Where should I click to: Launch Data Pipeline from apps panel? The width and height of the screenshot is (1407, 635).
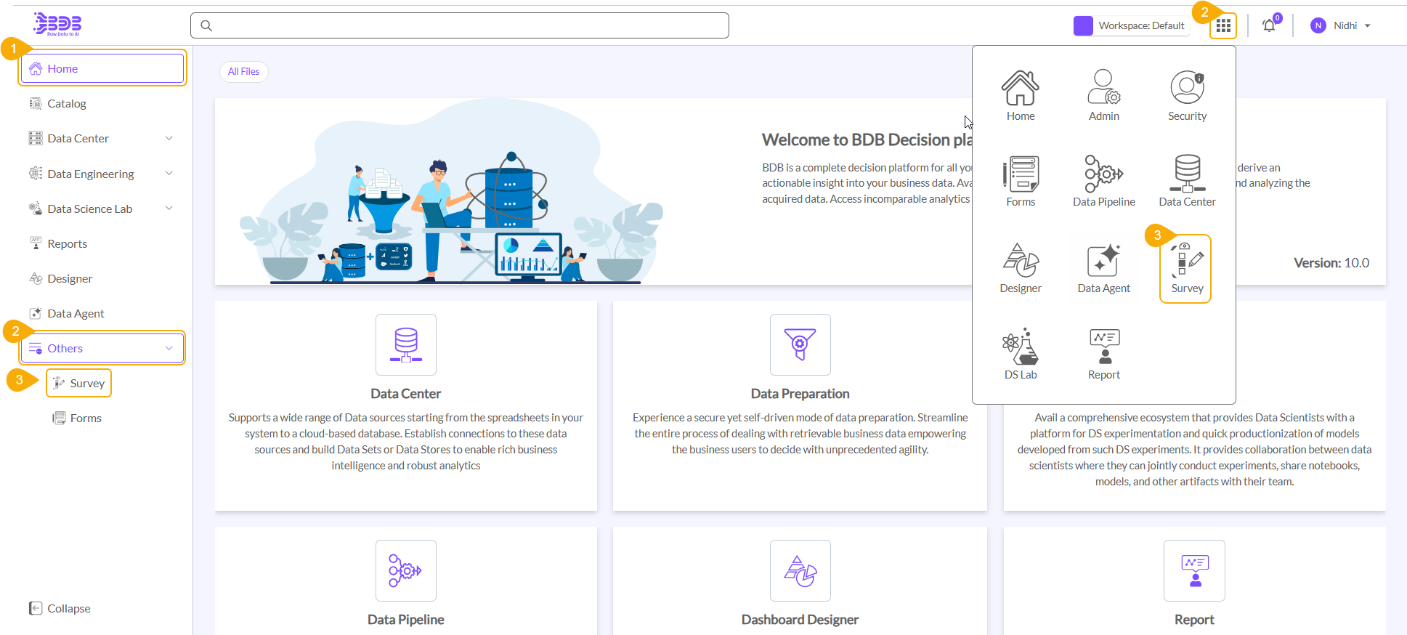(1103, 182)
